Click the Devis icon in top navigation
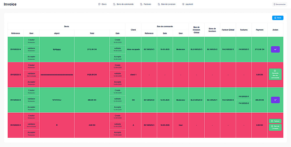The image size is (291, 147). (99, 4)
